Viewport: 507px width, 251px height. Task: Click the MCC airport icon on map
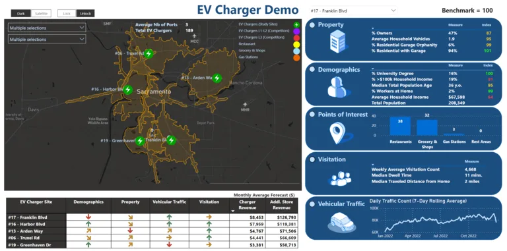[x=194, y=36]
